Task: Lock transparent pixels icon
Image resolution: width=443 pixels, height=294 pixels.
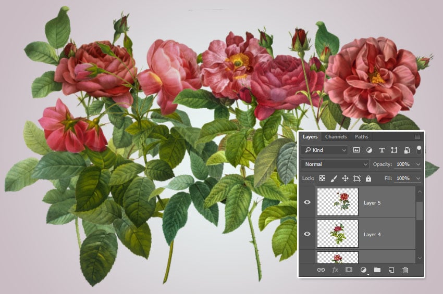Action: tap(322, 178)
